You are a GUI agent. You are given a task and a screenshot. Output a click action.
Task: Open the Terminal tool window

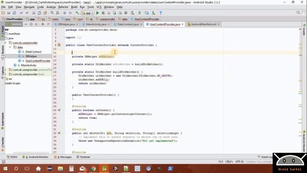(x=83, y=157)
